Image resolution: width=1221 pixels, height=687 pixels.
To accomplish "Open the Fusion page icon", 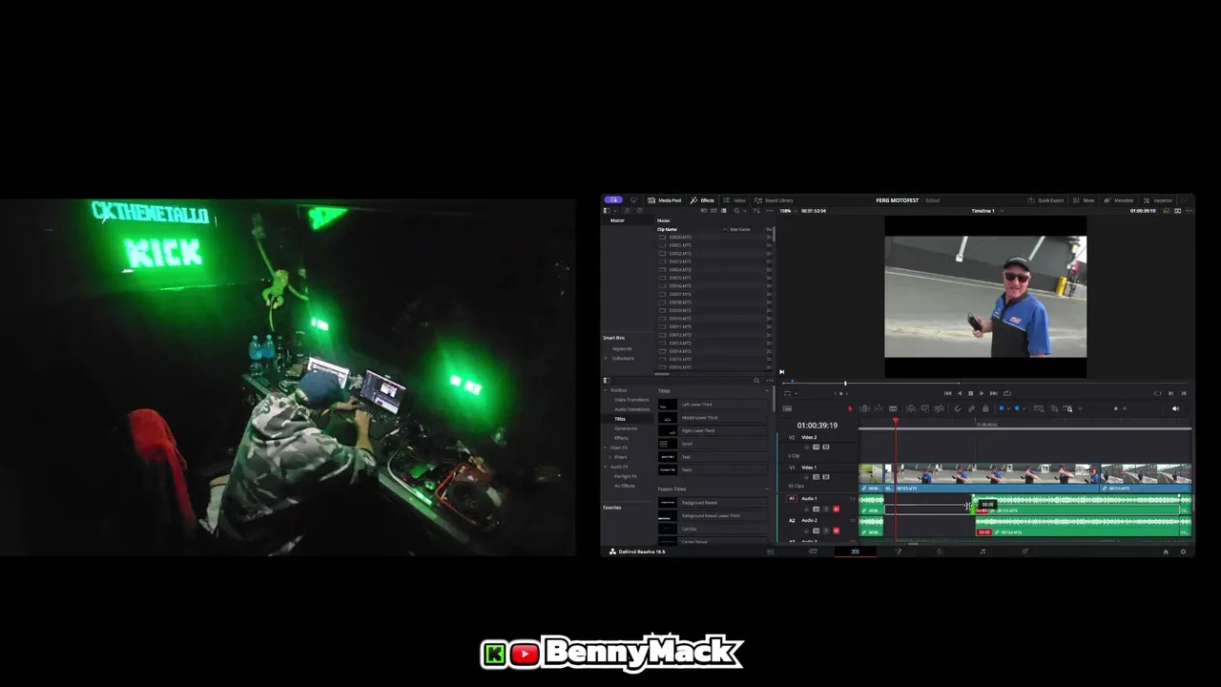I will (898, 552).
